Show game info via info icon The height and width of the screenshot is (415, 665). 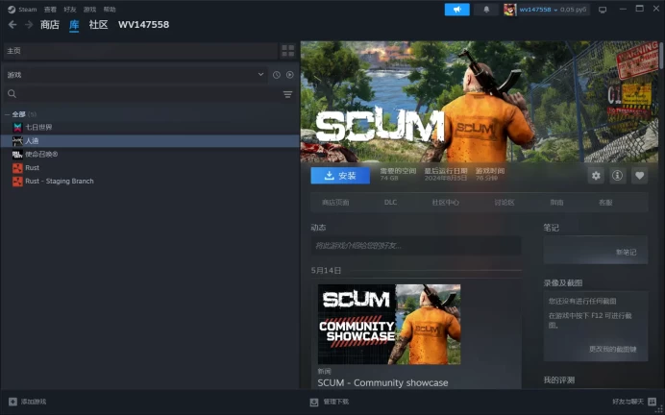point(618,176)
